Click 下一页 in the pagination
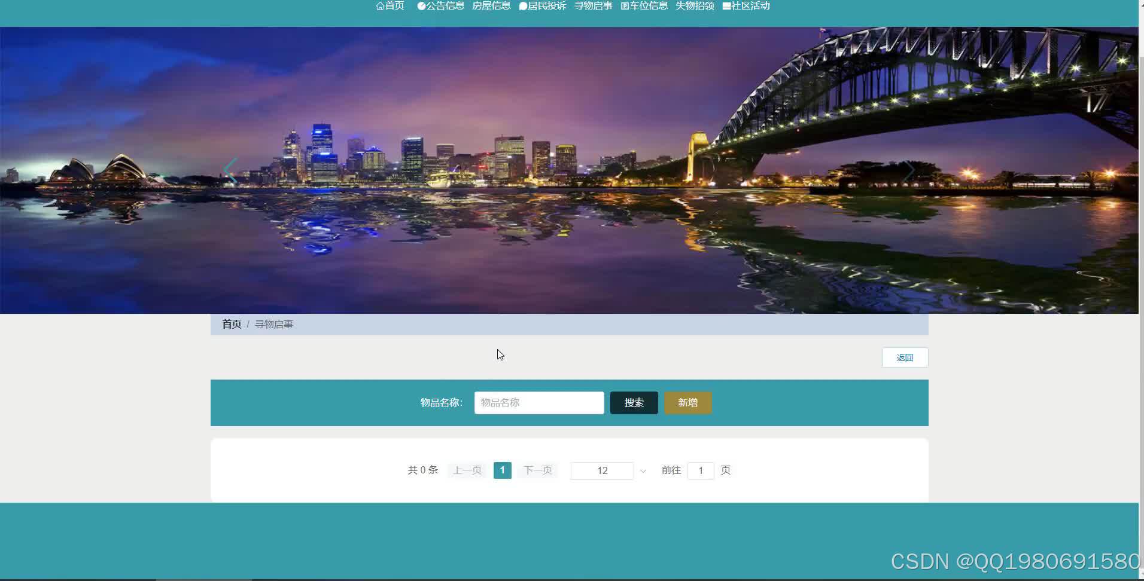Viewport: 1144px width, 581px height. (537, 470)
